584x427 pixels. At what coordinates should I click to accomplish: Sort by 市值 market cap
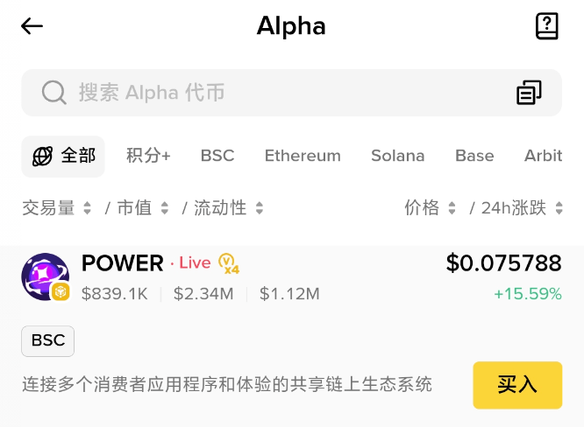point(142,208)
